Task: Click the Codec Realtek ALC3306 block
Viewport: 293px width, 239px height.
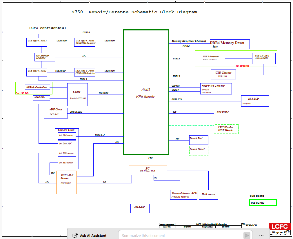Action: click(78, 95)
